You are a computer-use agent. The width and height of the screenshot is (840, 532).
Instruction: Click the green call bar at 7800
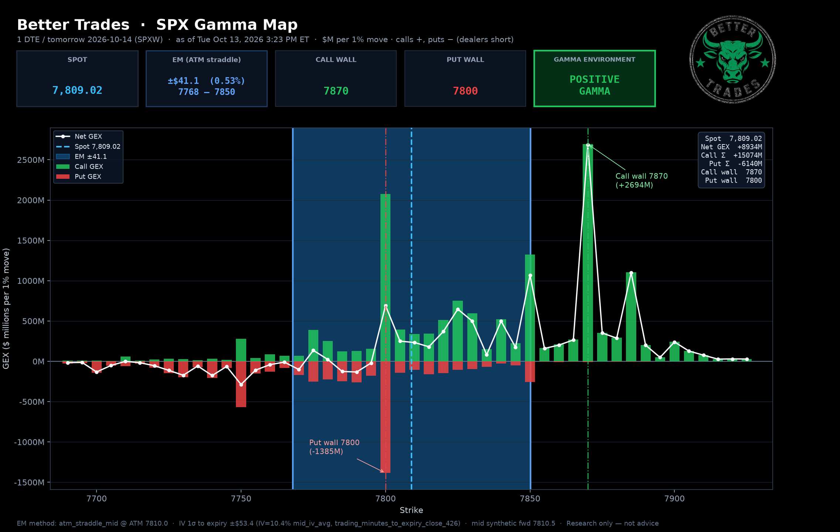click(x=385, y=277)
